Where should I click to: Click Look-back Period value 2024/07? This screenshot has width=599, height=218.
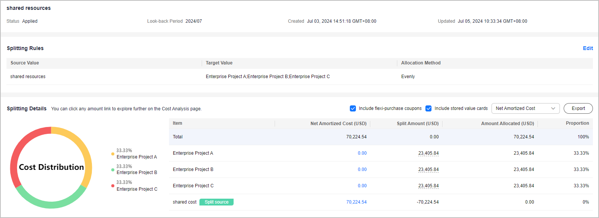194,21
